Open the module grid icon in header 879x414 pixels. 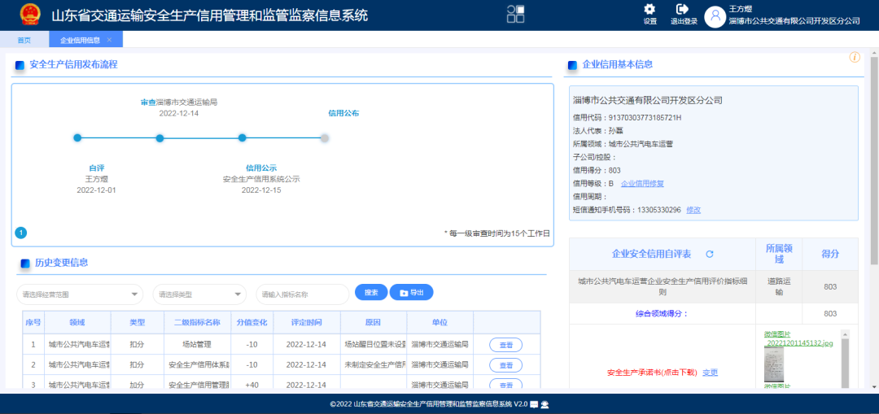(515, 13)
